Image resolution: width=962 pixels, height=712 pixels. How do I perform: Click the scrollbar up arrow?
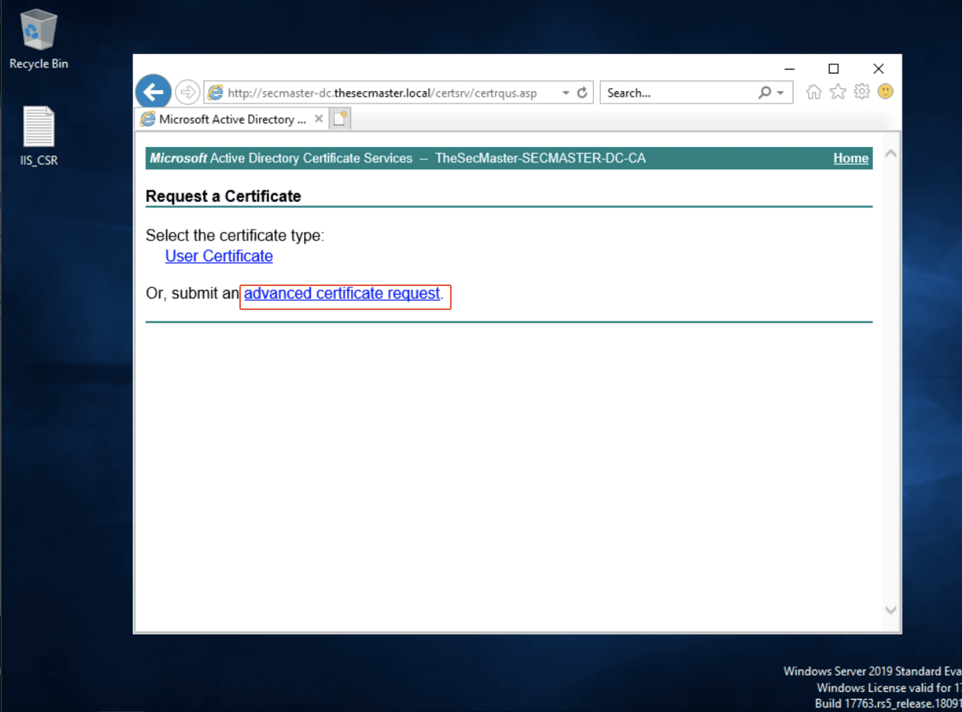890,153
